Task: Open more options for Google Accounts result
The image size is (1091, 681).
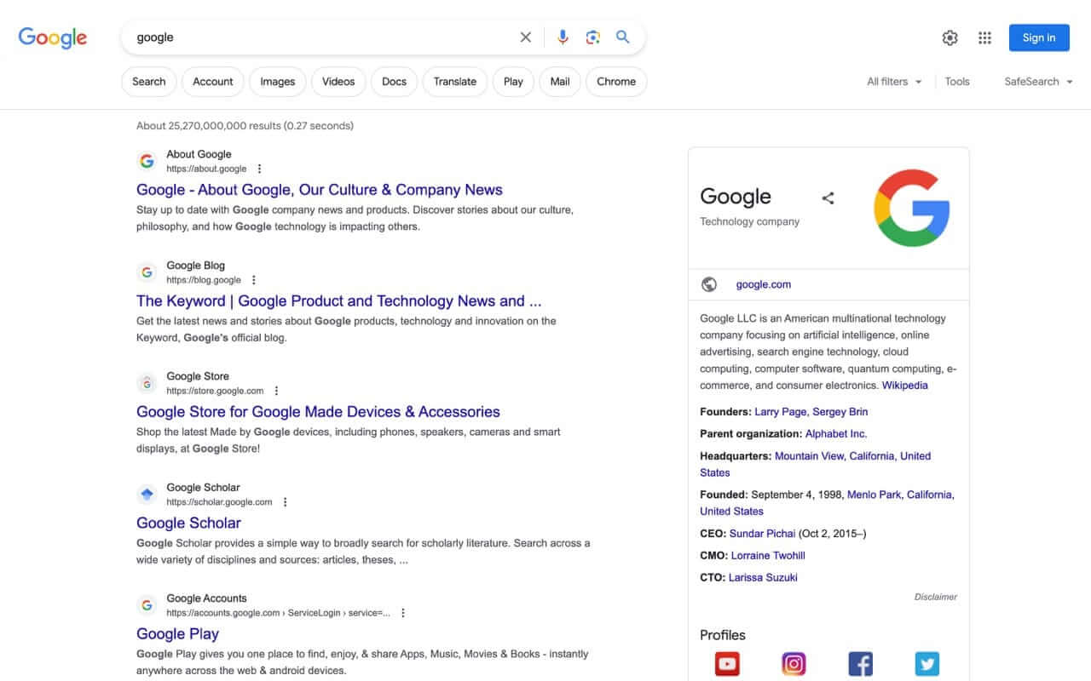Action: click(403, 613)
